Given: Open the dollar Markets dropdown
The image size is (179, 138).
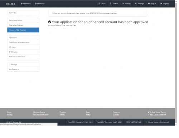Looking at the screenshot, I should (x=39, y=4).
